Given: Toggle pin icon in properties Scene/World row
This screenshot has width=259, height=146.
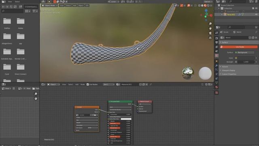Looking at the screenshot, I should (x=256, y=32).
